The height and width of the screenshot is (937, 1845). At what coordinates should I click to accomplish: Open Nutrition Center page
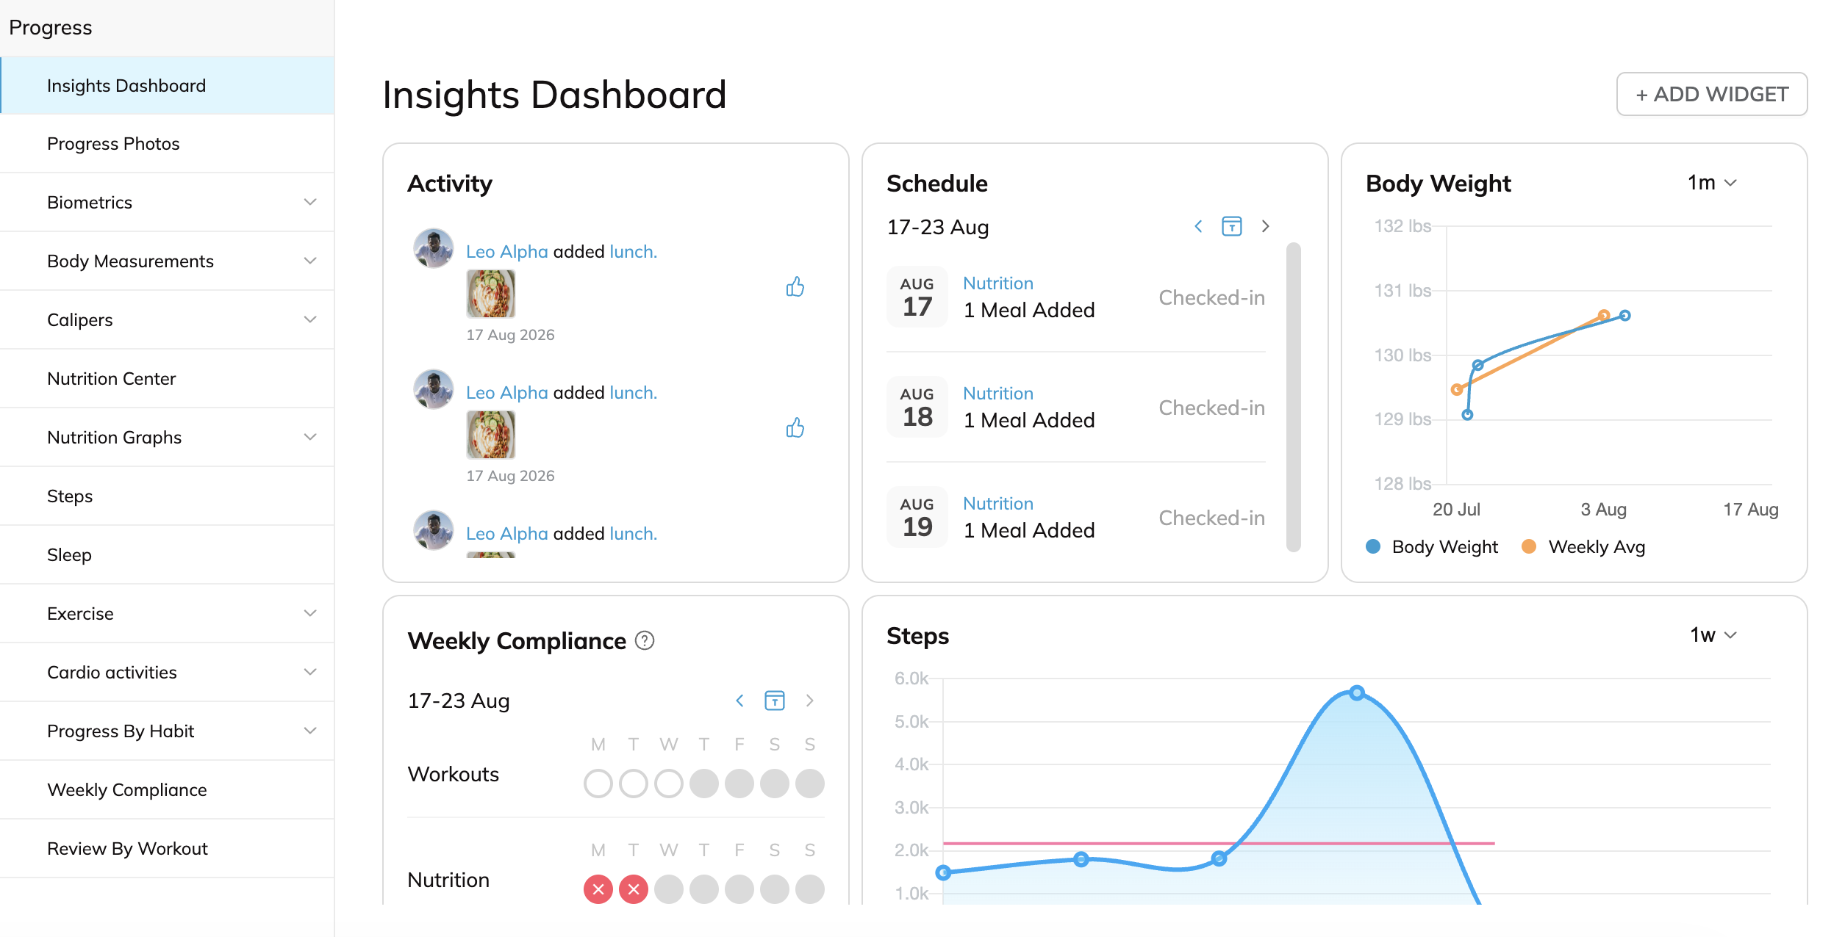167,378
